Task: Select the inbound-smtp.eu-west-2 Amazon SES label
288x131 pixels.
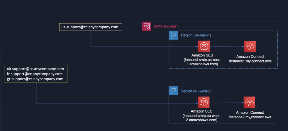Action: tap(203, 116)
